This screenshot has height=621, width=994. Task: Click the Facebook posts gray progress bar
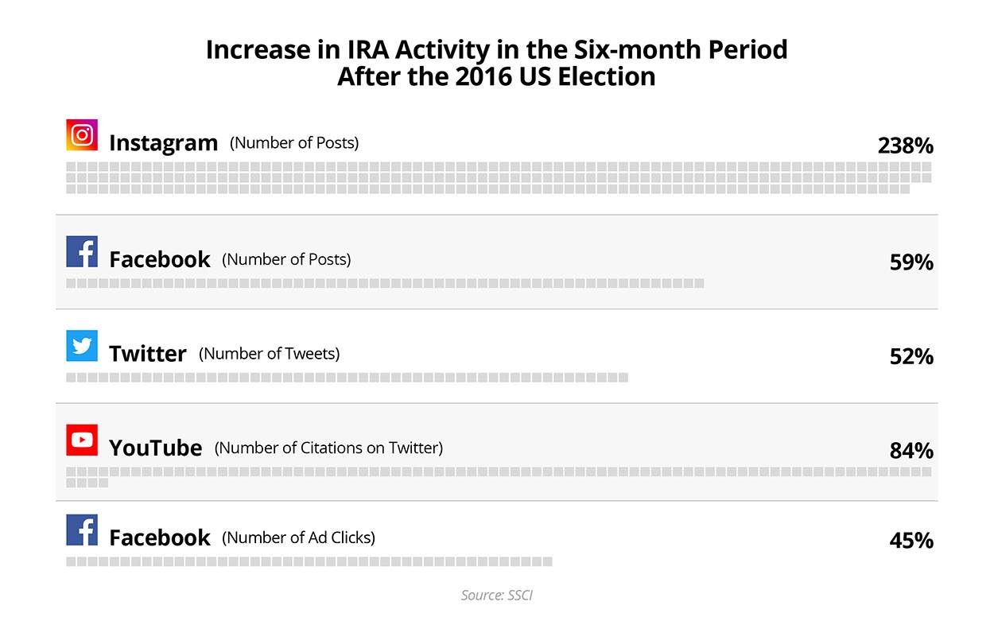385,283
